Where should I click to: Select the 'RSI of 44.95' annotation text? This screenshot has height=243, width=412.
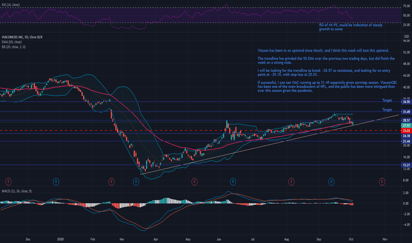(351, 27)
